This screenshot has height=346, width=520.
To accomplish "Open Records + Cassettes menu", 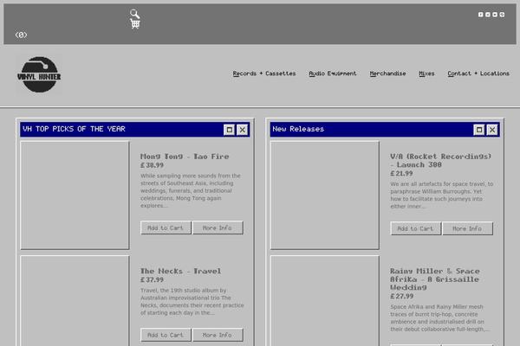I will click(264, 74).
